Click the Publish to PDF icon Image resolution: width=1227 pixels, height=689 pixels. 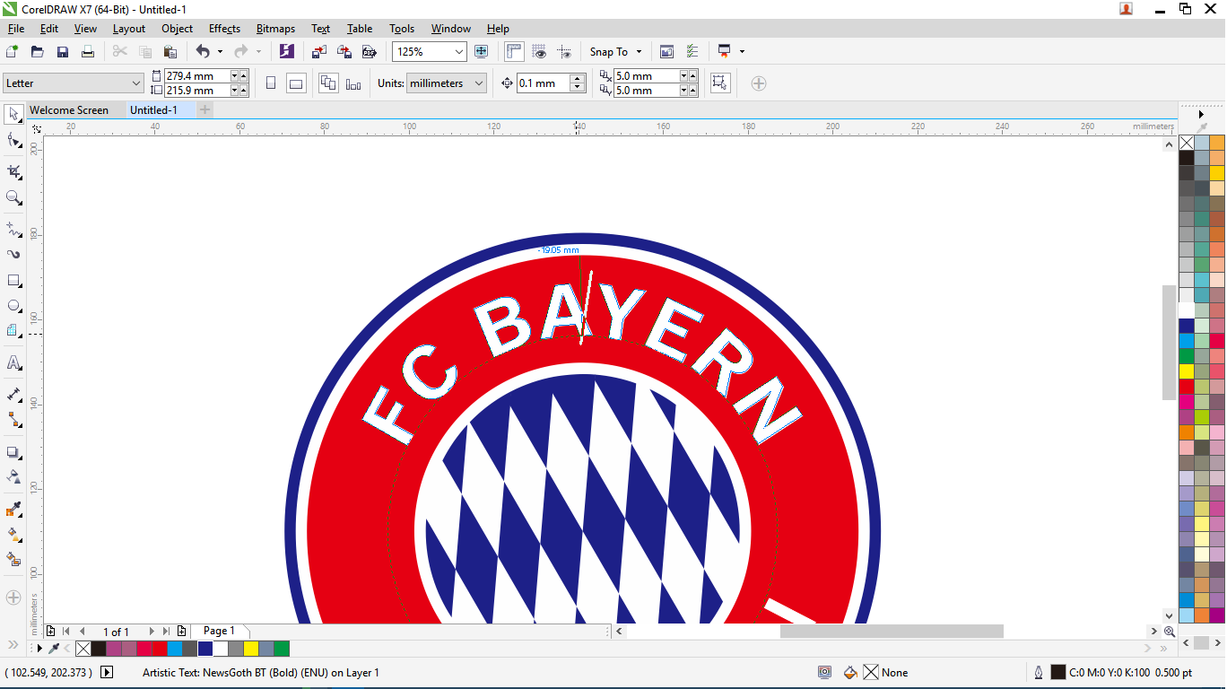(368, 52)
